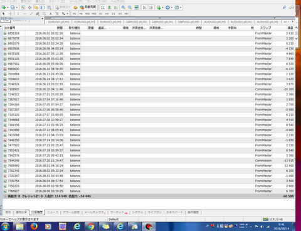Toggle the Navigator folder-star icon

click(x=36, y=8)
